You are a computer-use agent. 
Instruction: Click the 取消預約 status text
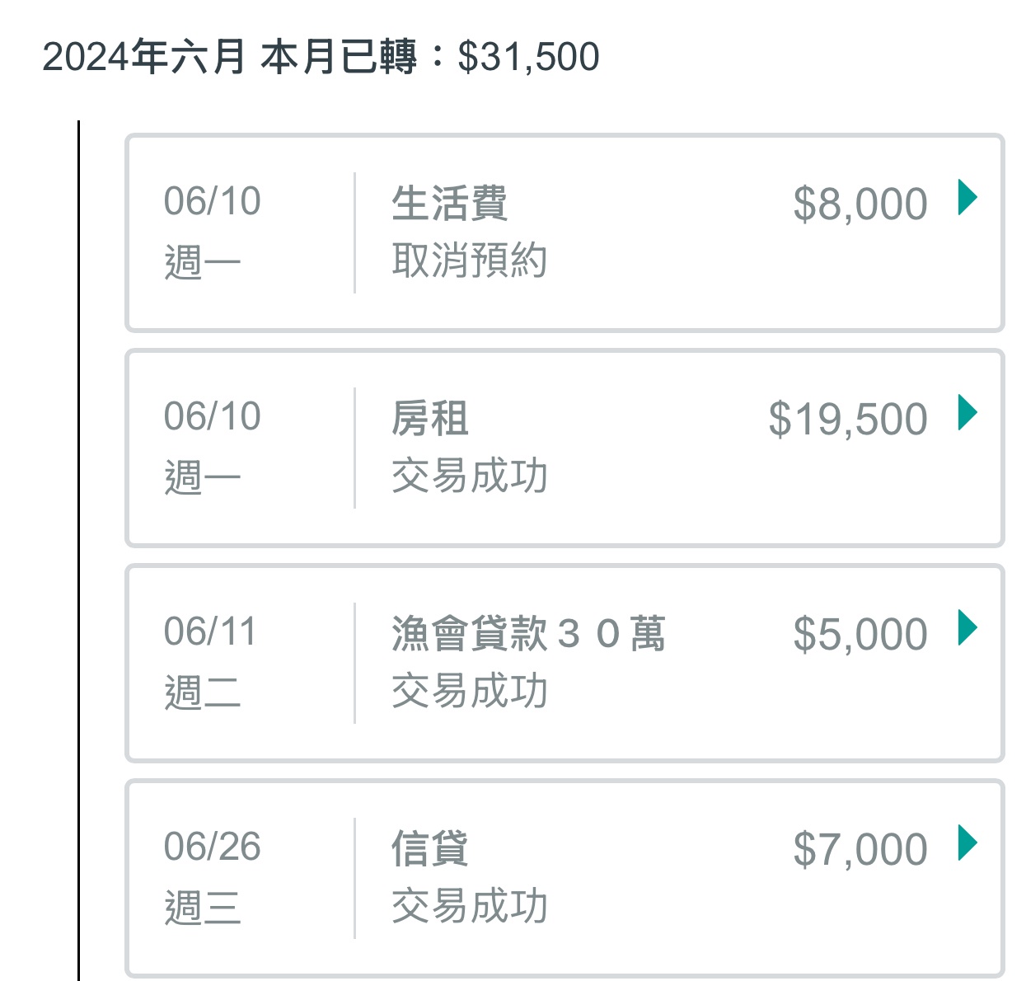(469, 261)
